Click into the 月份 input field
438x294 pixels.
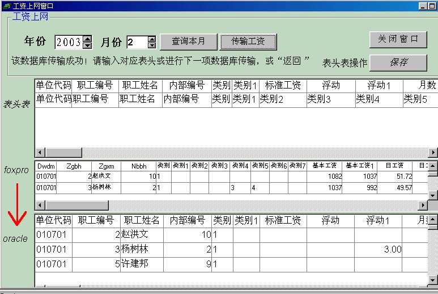137,42
